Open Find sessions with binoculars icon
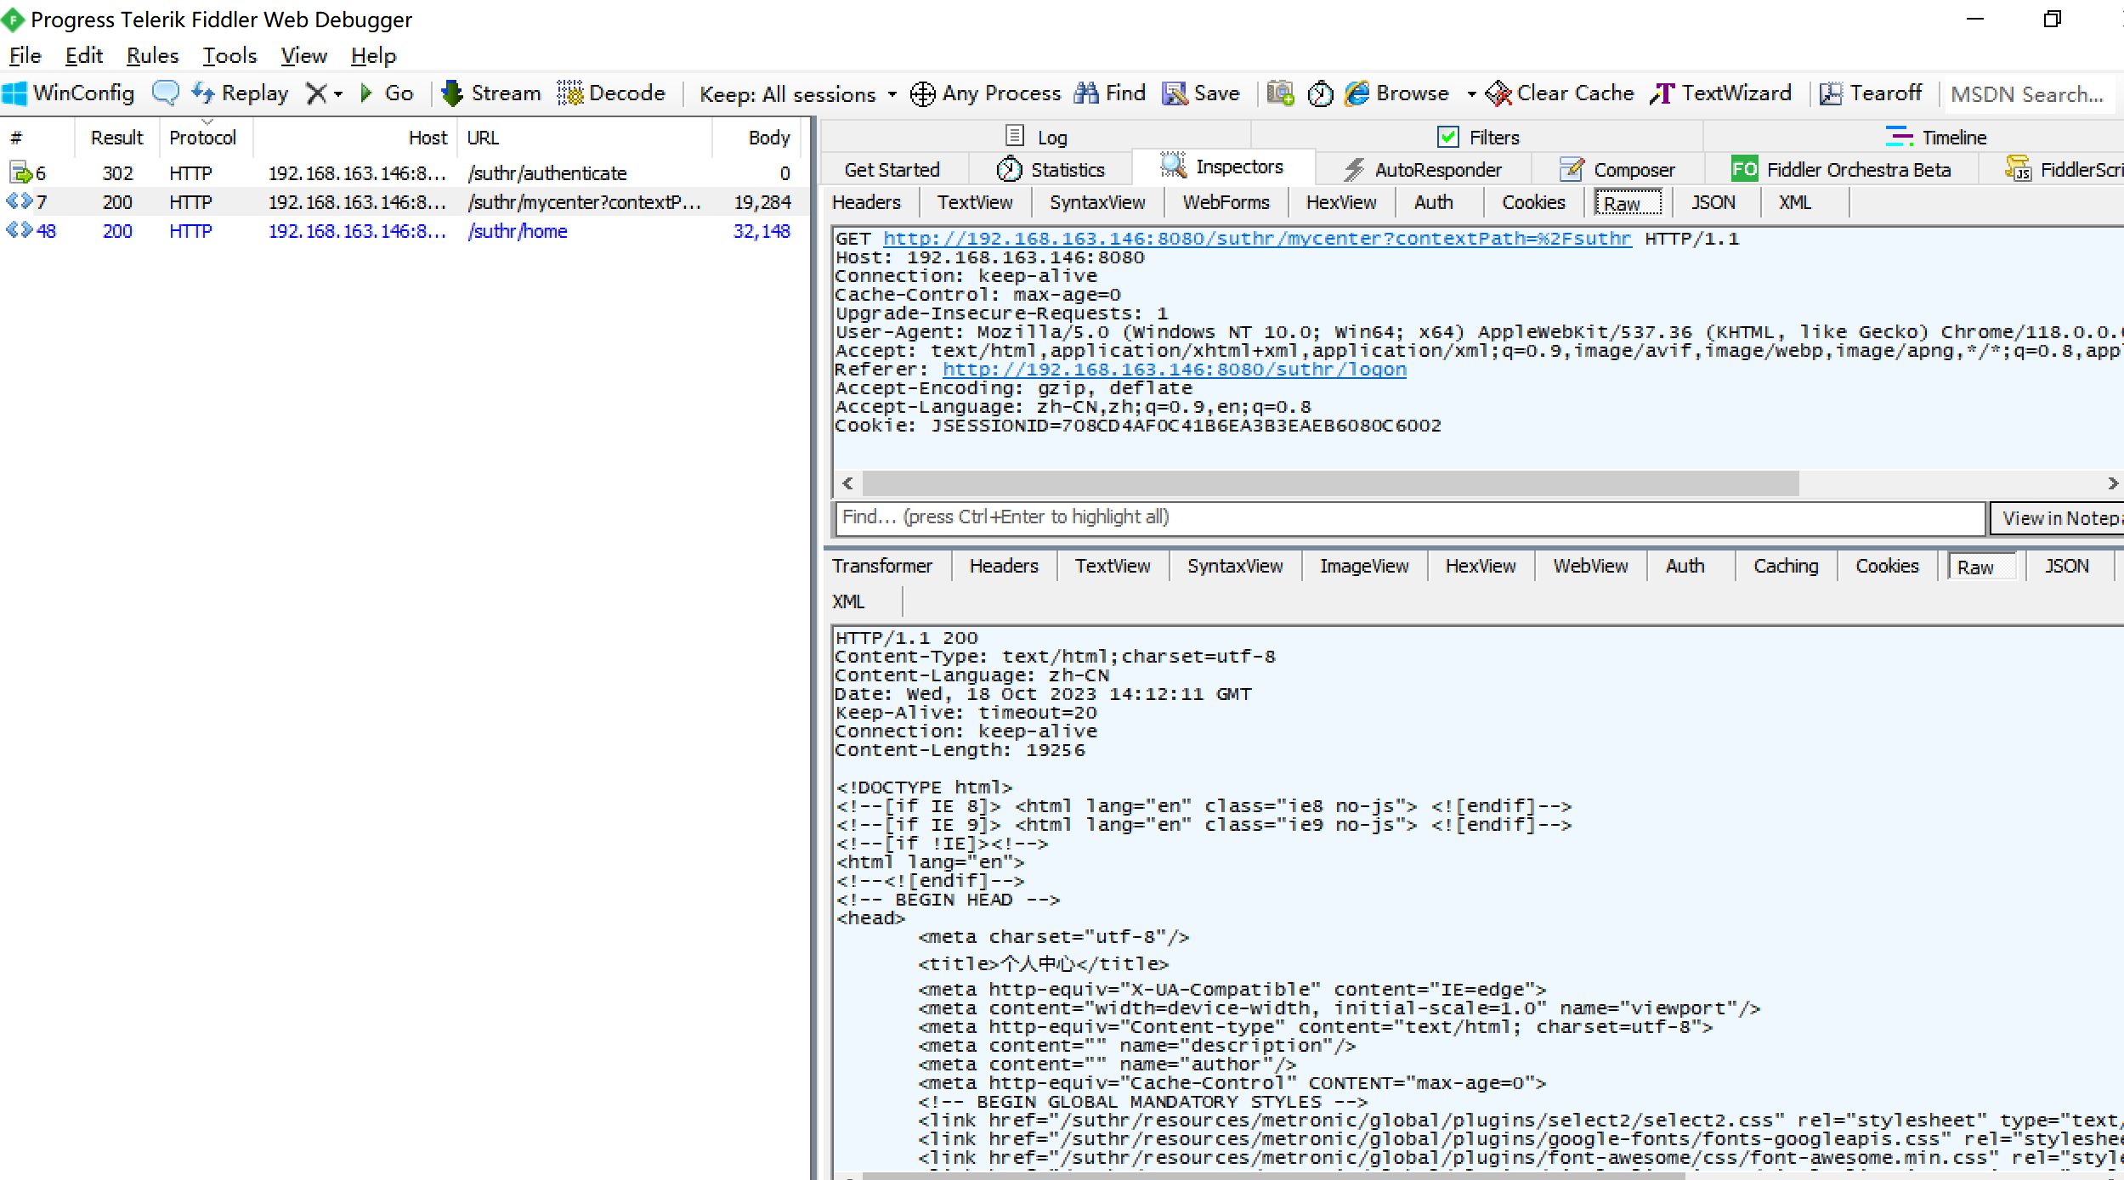This screenshot has height=1180, width=2124. click(1110, 93)
